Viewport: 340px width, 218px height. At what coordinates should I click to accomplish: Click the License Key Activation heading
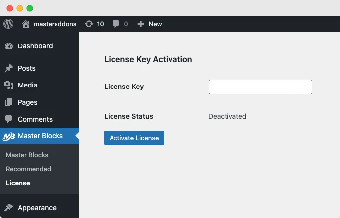(148, 59)
